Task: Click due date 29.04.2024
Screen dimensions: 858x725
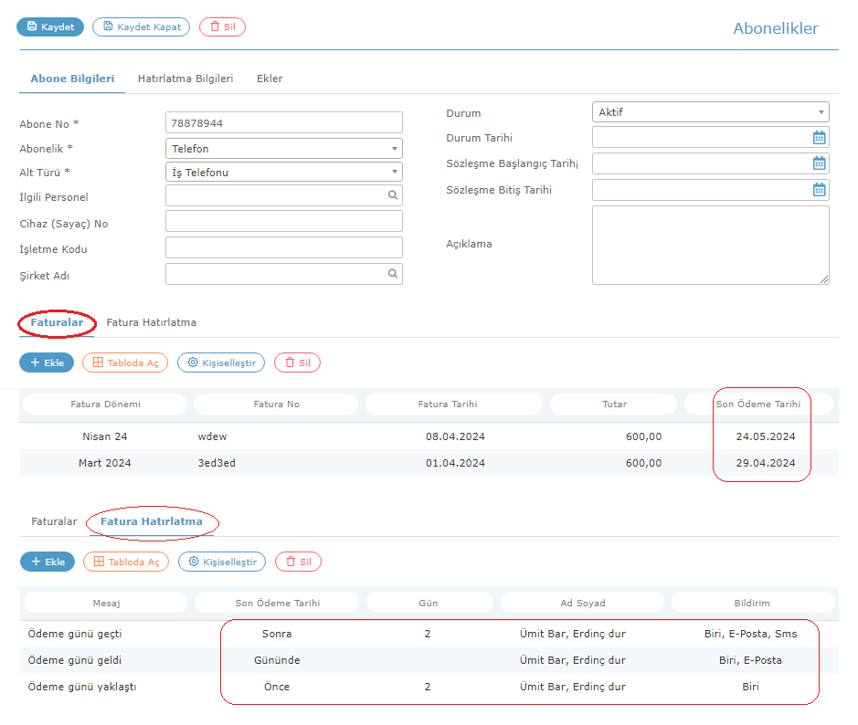Action: pos(766,463)
